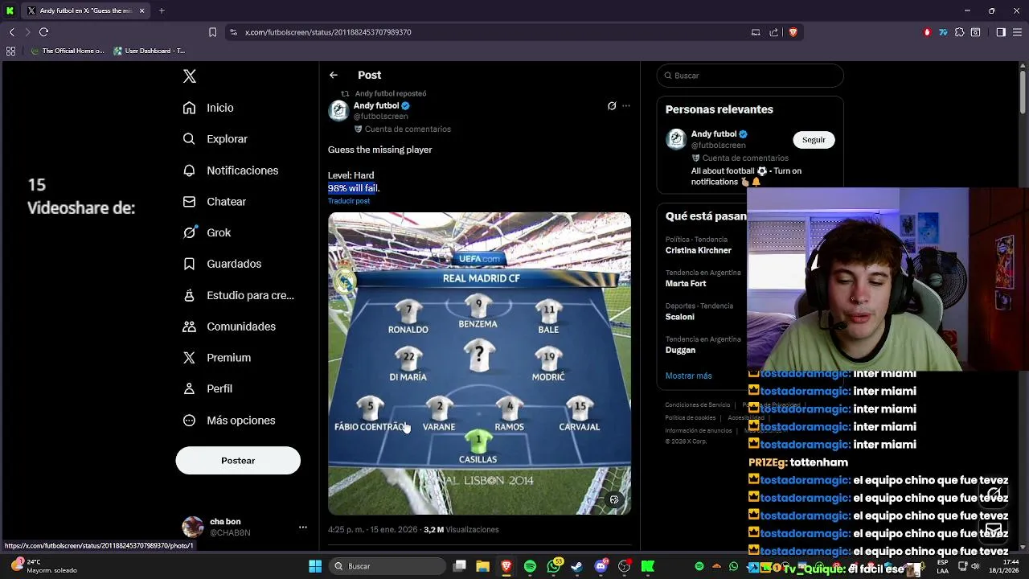Click Mostrar más under trends
1029x579 pixels.
[x=688, y=376]
